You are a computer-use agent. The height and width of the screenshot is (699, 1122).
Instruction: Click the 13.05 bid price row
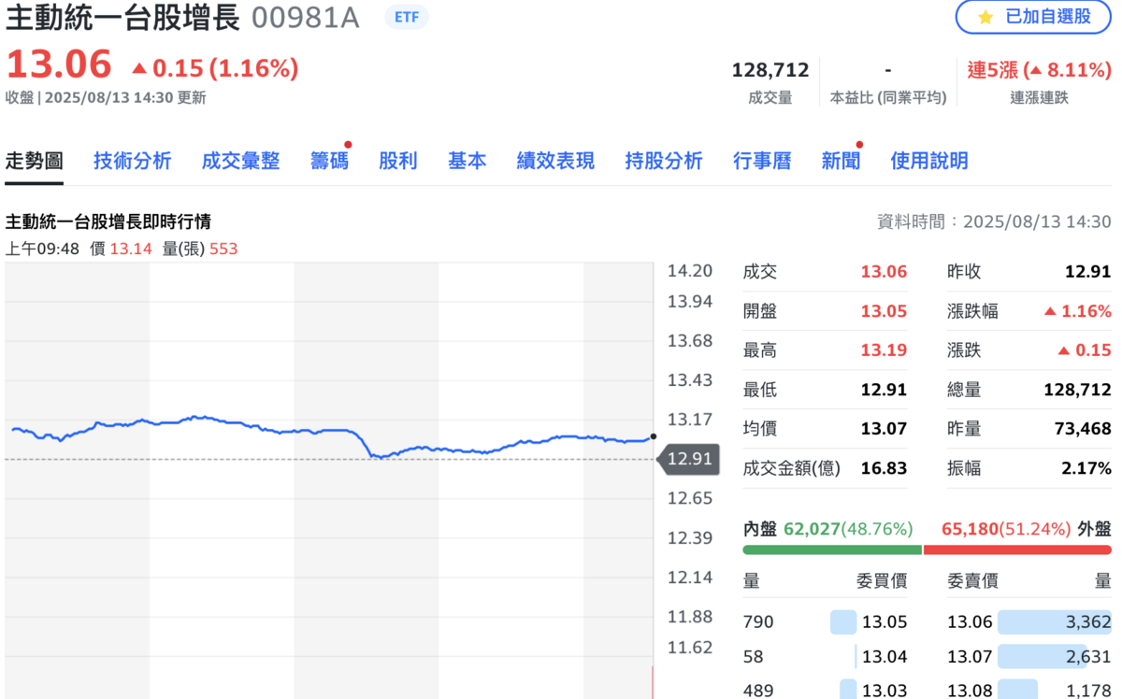point(827,622)
